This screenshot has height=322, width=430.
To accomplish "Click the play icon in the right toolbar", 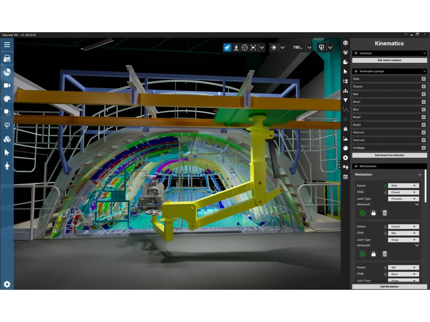I will [x=345, y=158].
